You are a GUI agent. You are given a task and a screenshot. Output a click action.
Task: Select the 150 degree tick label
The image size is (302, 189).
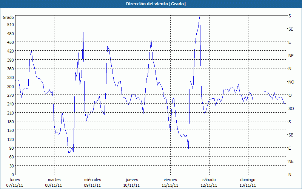tap(9, 130)
